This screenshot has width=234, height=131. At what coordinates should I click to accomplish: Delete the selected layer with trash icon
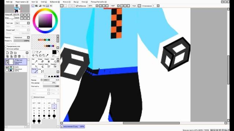click(x=19, y=56)
